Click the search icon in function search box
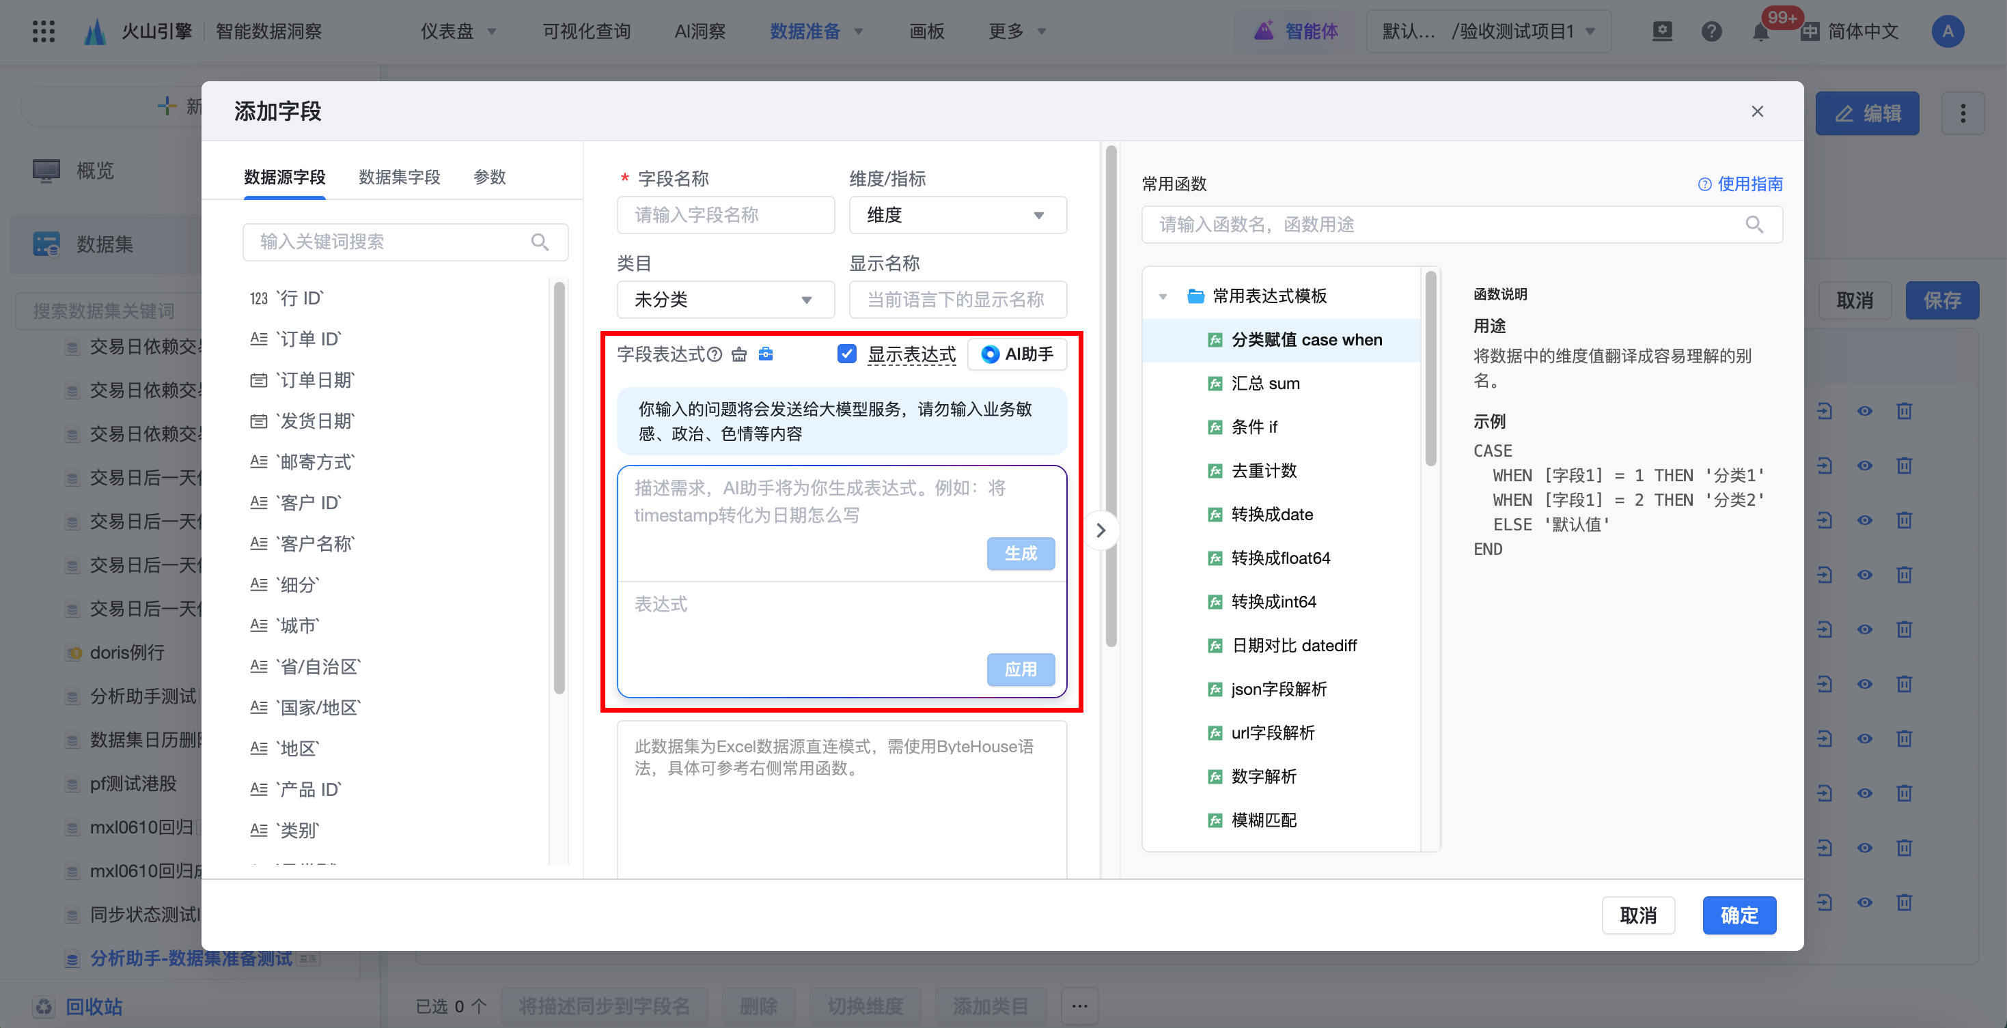 [1754, 225]
